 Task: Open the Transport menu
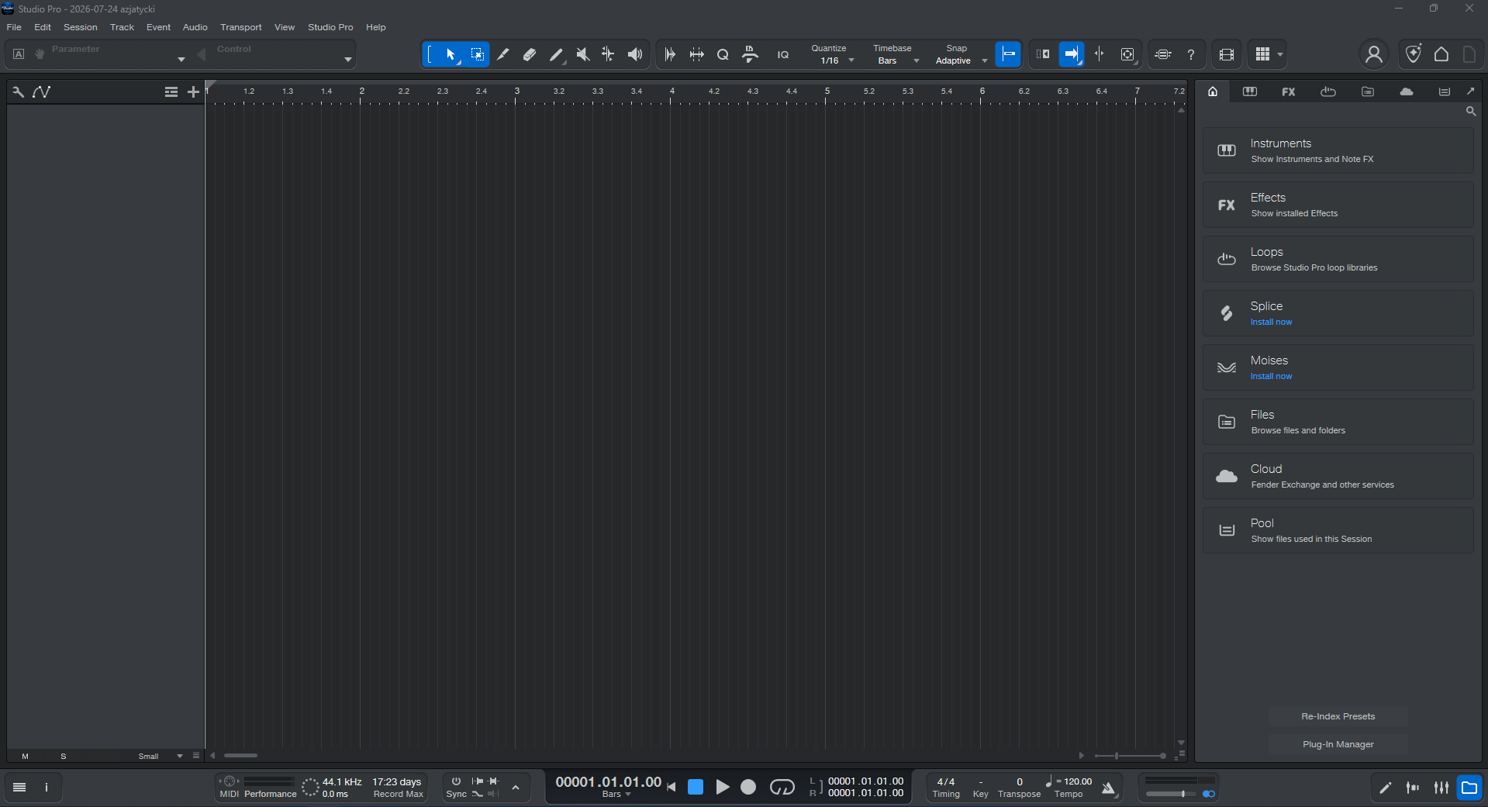click(241, 27)
